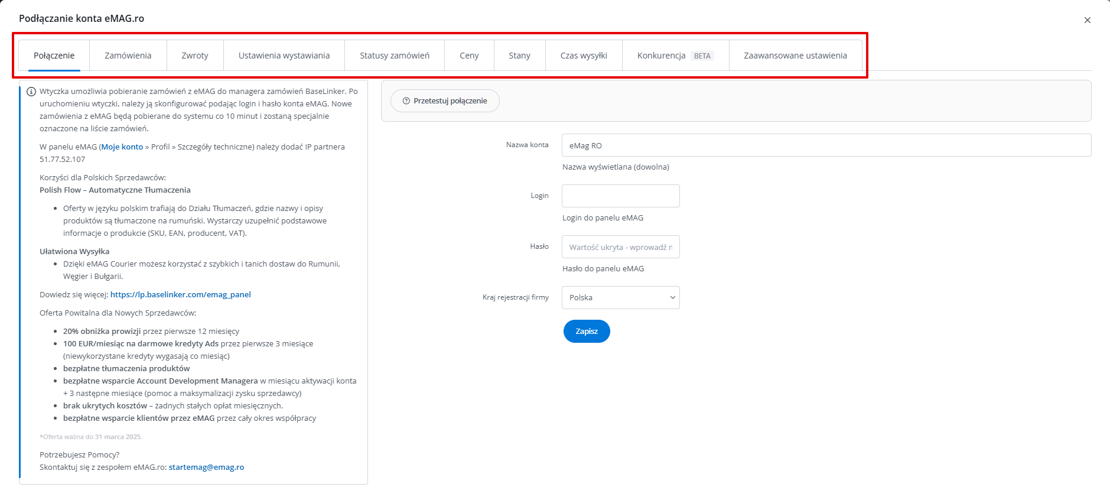Click the startemag@emag.ro email link
1110x487 pixels.
(x=206, y=467)
